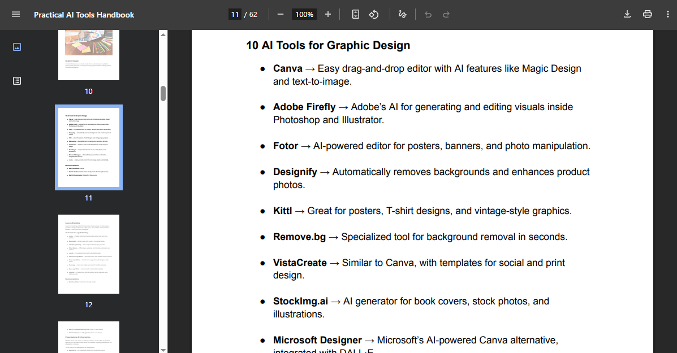This screenshot has width=677, height=353.
Task: Click the 100% zoom level field
Action: pyautogui.click(x=304, y=14)
